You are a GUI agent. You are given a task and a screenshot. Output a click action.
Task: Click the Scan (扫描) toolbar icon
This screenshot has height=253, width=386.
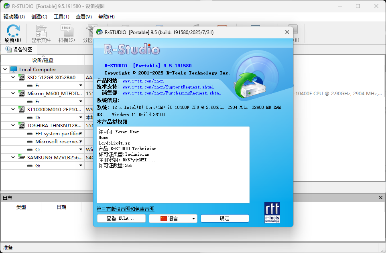pyautogui.click(x=67, y=30)
